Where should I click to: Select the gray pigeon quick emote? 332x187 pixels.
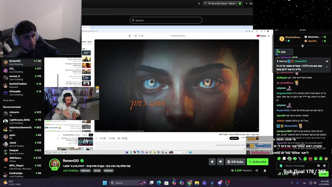[x=300, y=159]
